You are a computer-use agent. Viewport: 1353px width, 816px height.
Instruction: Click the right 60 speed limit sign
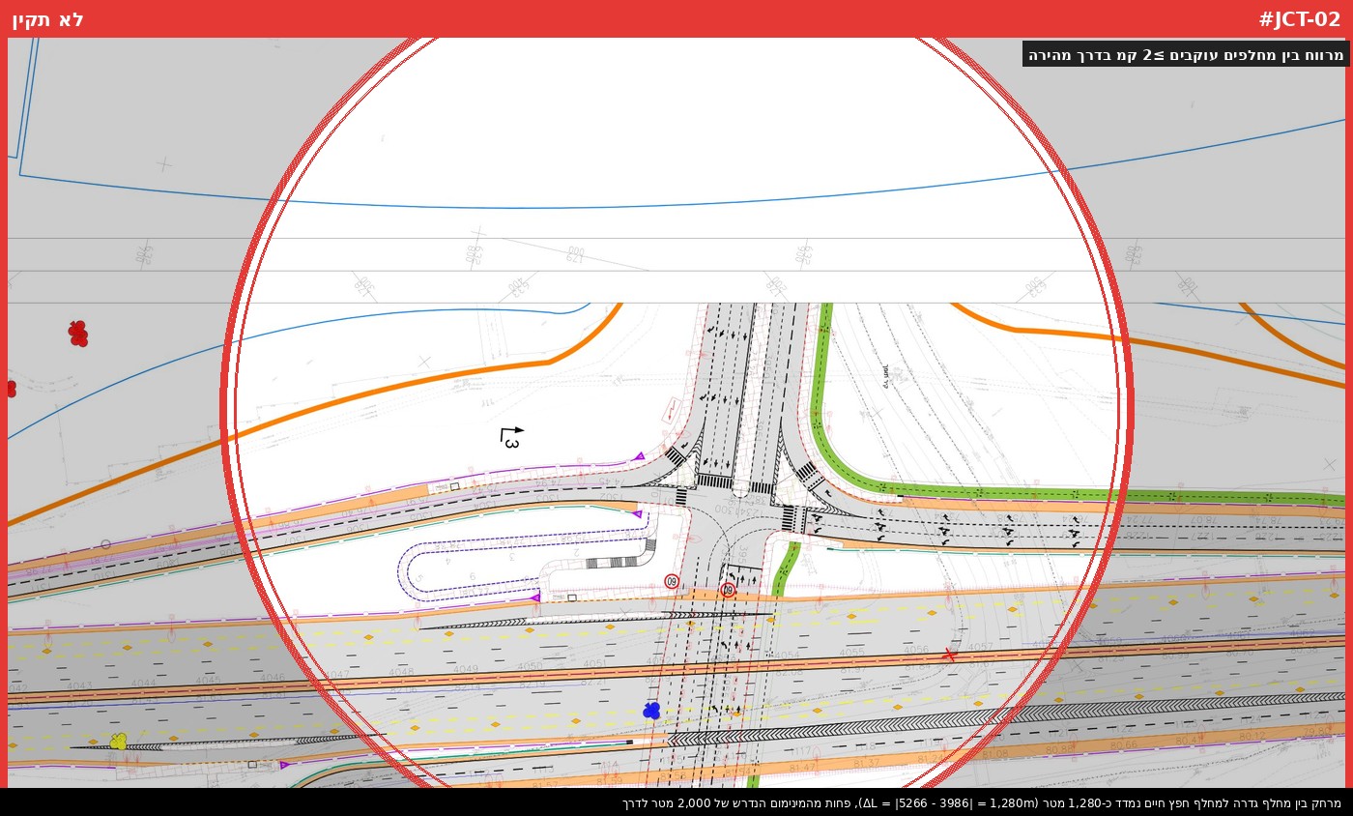[x=728, y=590]
